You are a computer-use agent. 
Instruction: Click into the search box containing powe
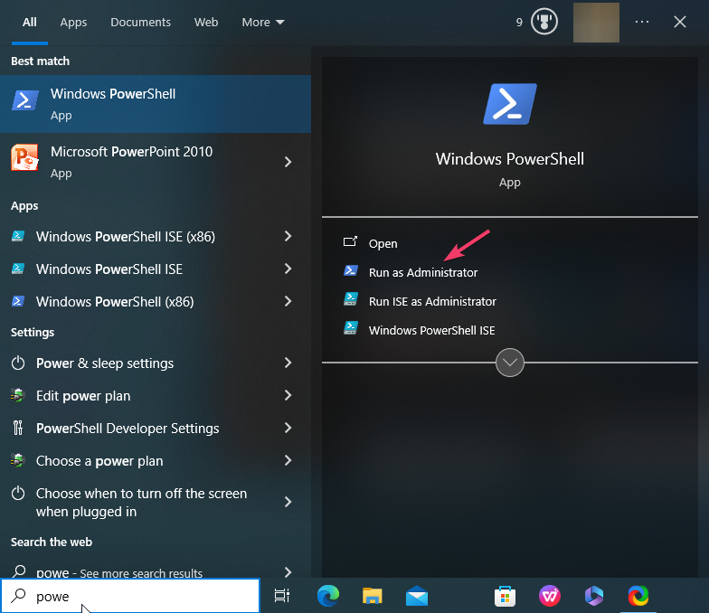click(130, 596)
